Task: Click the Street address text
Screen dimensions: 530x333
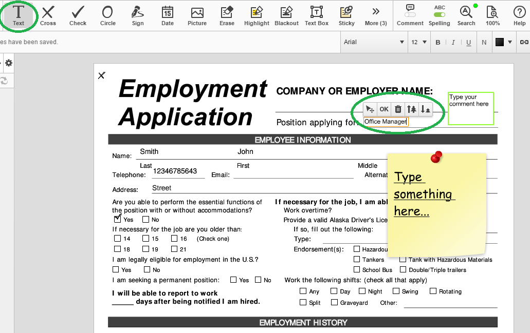Action: point(161,188)
